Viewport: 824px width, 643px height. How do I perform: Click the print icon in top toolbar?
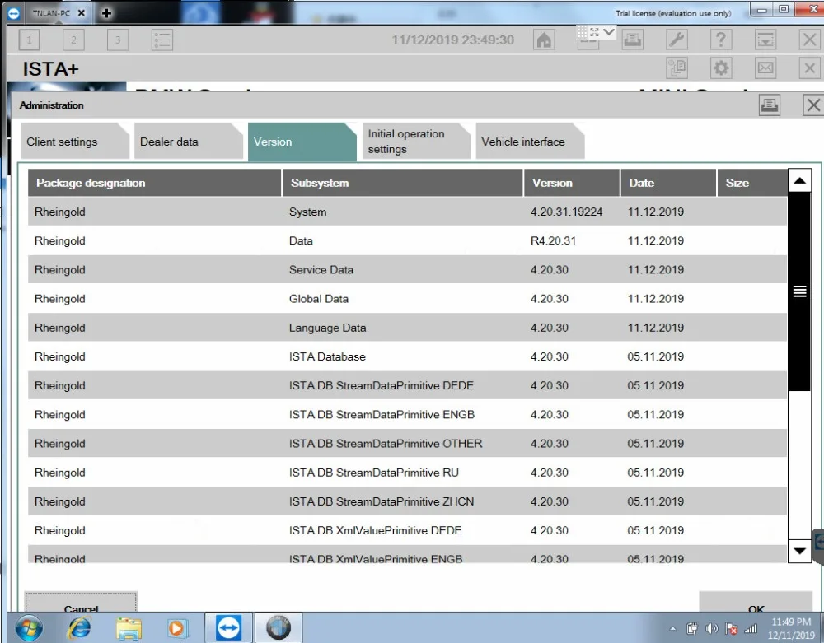(632, 40)
